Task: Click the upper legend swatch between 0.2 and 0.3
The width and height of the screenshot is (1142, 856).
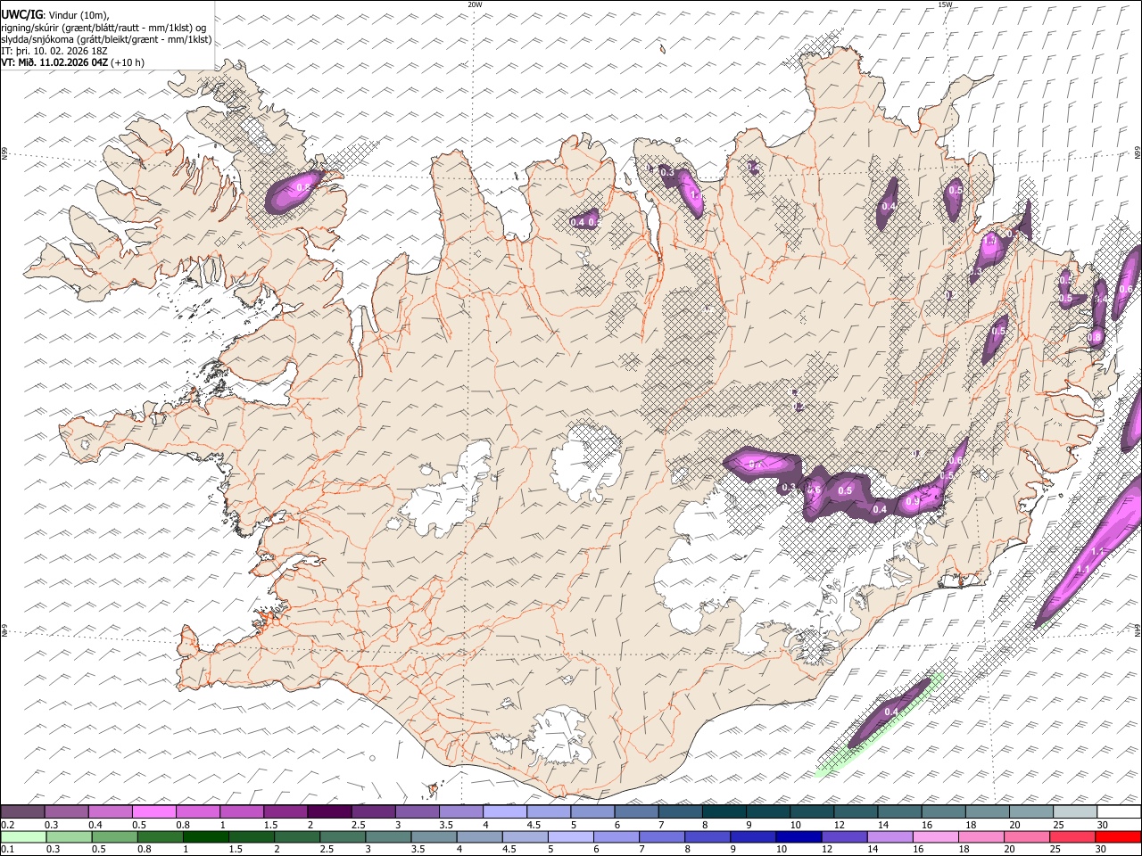Action: (x=22, y=812)
